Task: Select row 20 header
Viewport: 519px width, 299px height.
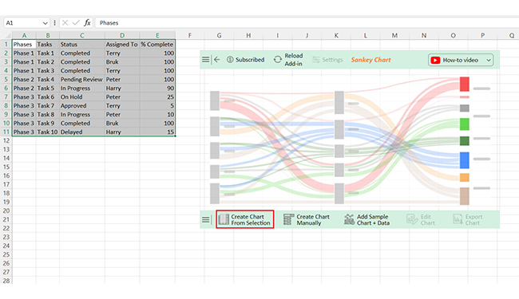Action: (x=6, y=210)
